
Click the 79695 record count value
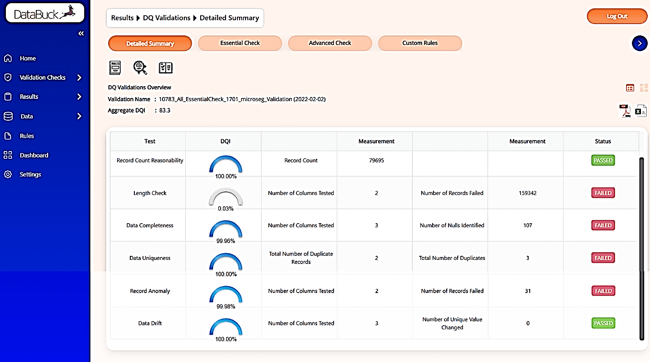[x=376, y=161]
